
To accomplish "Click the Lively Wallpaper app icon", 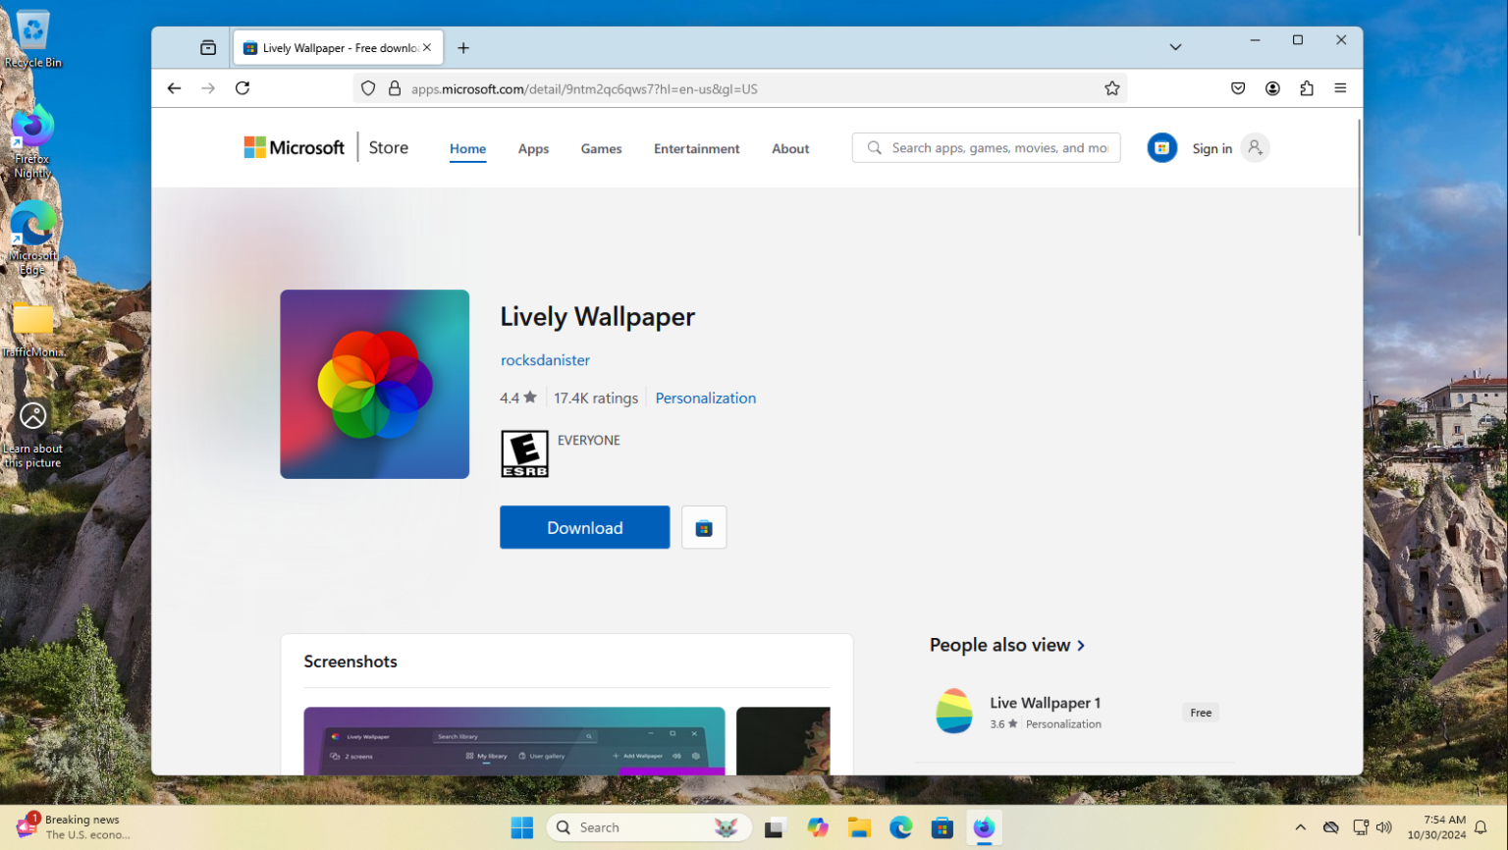I will coord(374,384).
